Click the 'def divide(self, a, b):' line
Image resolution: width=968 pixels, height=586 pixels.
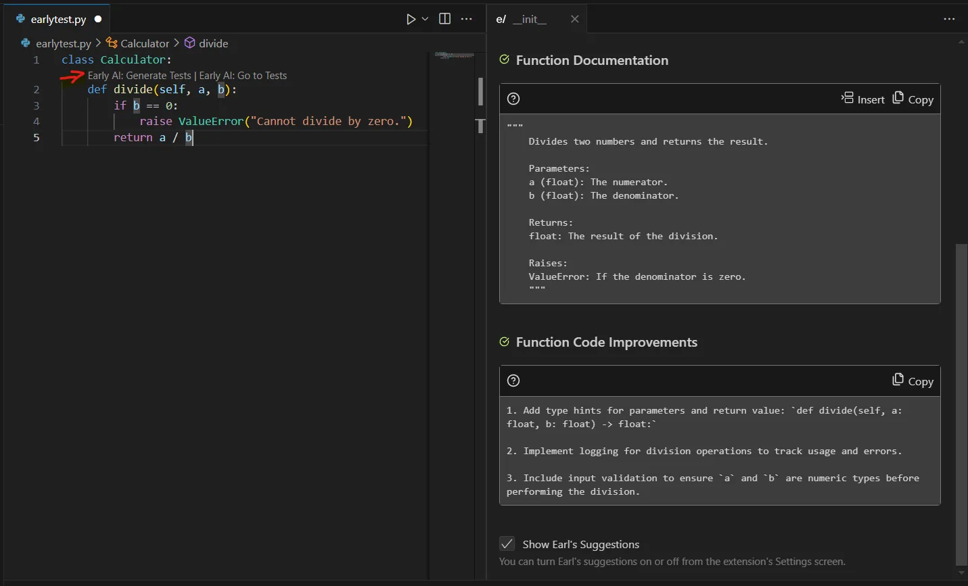pos(162,89)
